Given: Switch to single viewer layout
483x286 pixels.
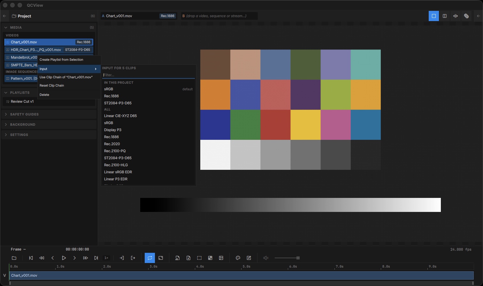Looking at the screenshot, I should point(434,16).
